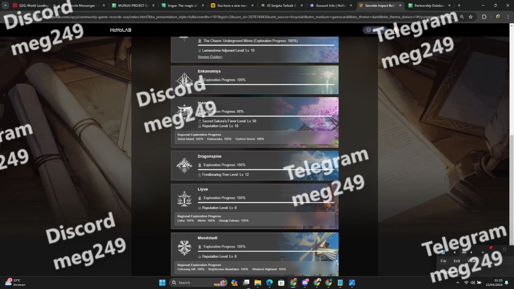Open Wi-Fi network settings in tray
Viewport: 514px width, 289px height.
(x=466, y=283)
